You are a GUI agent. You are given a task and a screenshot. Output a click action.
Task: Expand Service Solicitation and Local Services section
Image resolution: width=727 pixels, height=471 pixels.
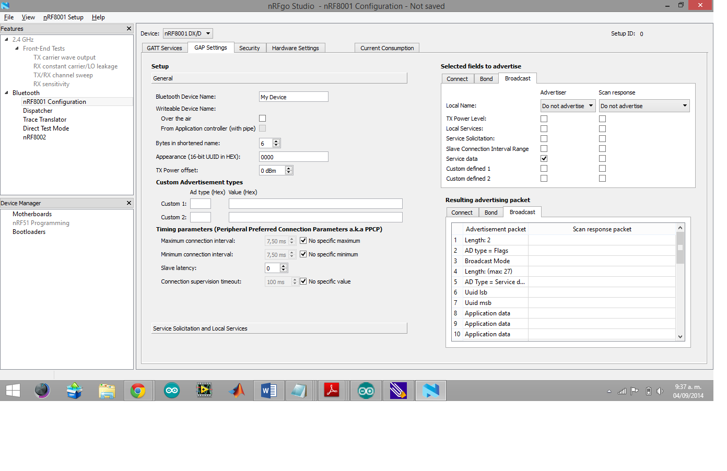279,328
